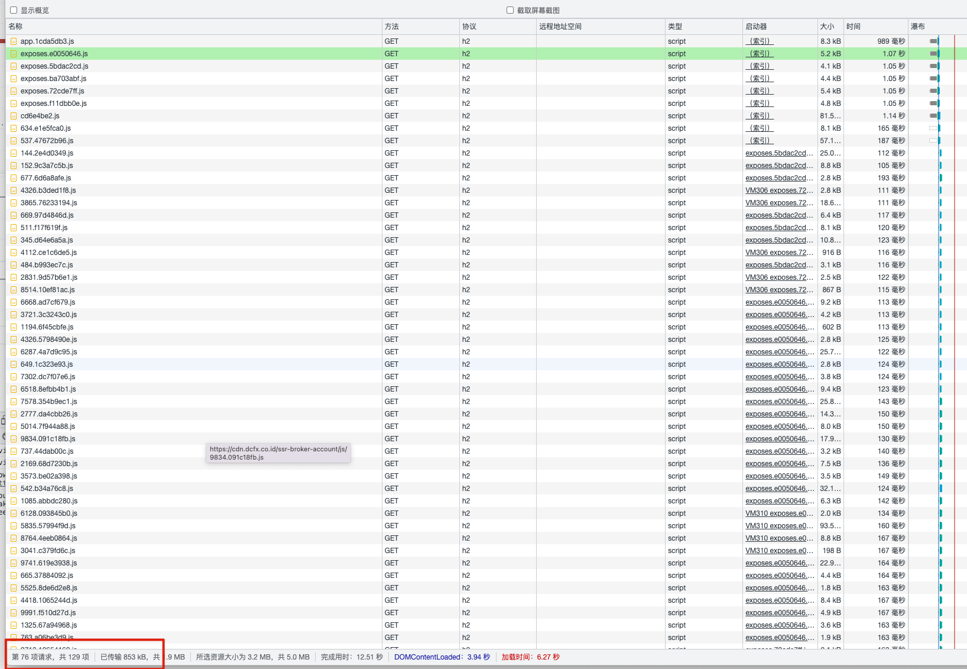Enable the 截取屏幕截图 checkbox

click(x=510, y=10)
